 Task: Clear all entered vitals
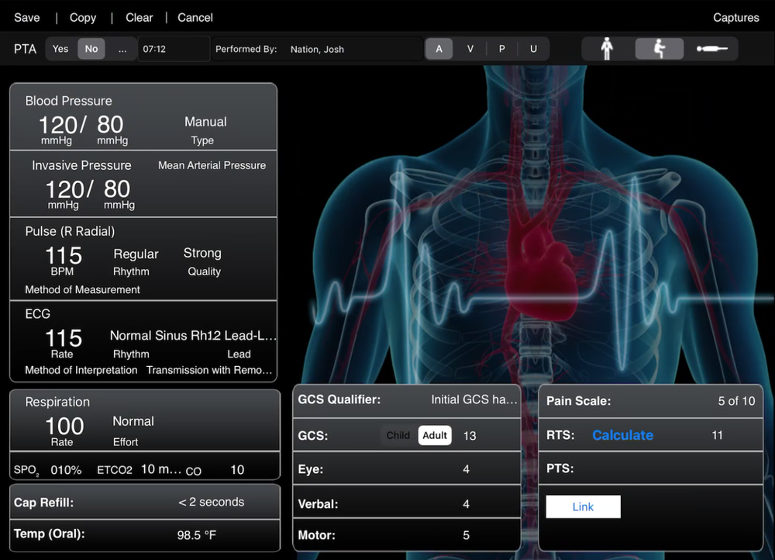[139, 17]
